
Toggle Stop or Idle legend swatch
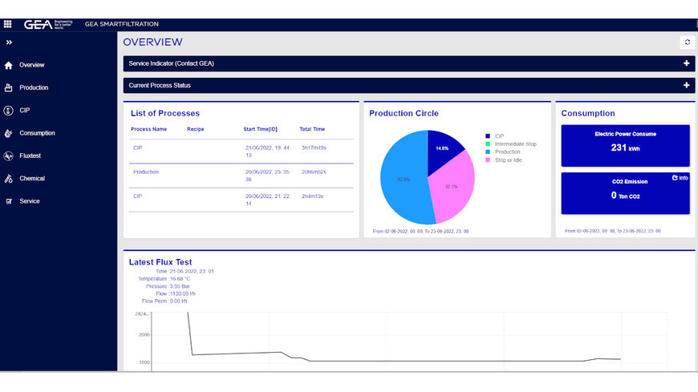(488, 160)
